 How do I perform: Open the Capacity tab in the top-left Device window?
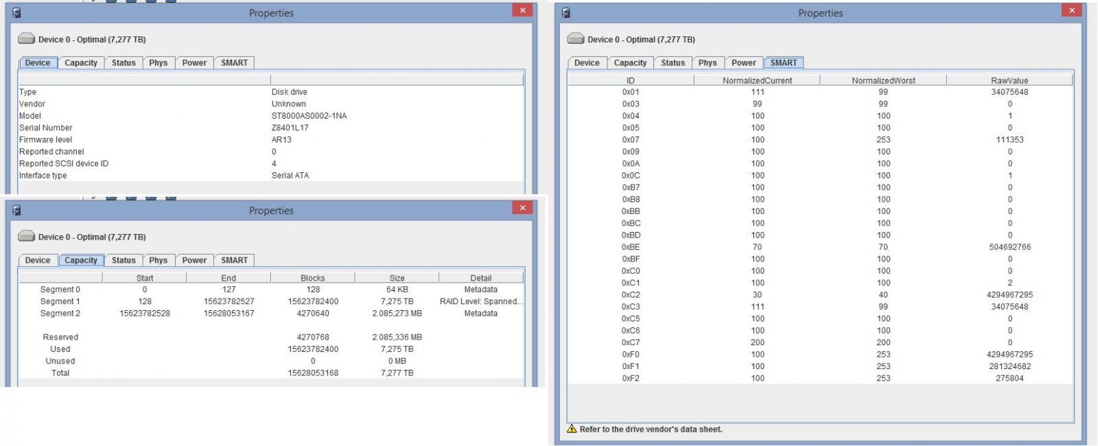[81, 62]
